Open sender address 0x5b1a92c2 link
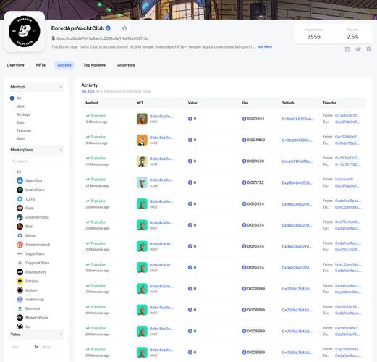This screenshot has height=362, width=377. [x=347, y=158]
